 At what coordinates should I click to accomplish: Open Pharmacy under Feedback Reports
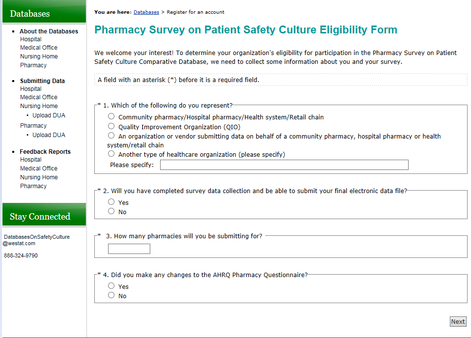coord(33,186)
